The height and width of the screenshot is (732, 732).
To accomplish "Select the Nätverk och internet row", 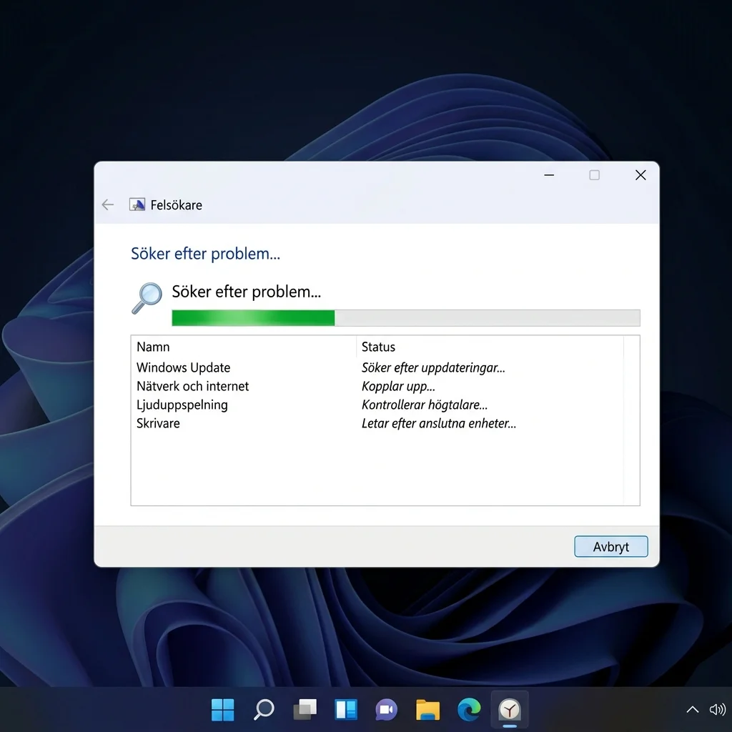I will (x=377, y=386).
